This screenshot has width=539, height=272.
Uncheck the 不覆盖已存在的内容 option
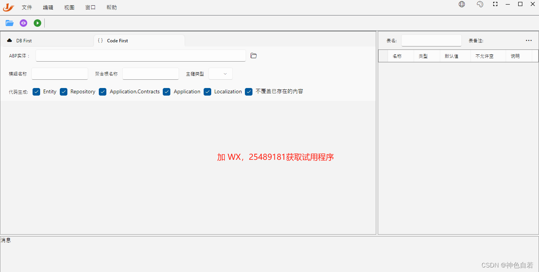point(249,91)
